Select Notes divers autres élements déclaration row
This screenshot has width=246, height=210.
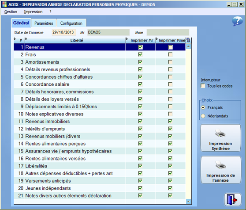point(100,195)
